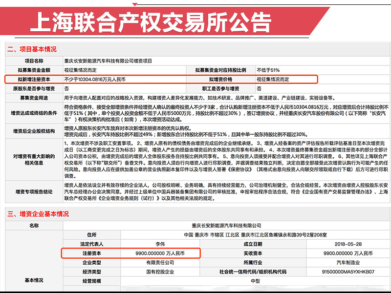Select 否 beside 职工是否参与增资
This screenshot has height=293, width=391.
click(259, 88)
